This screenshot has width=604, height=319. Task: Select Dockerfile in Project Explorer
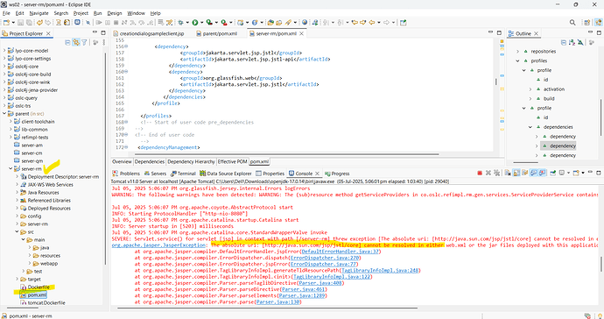tap(39, 287)
